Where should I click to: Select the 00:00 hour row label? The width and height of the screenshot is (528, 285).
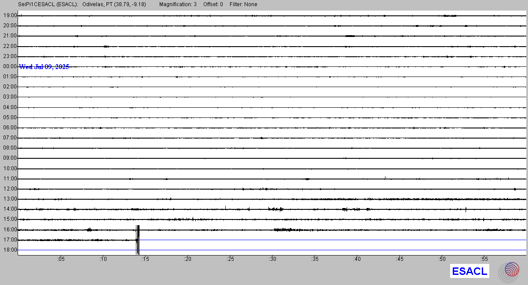pyautogui.click(x=10, y=66)
